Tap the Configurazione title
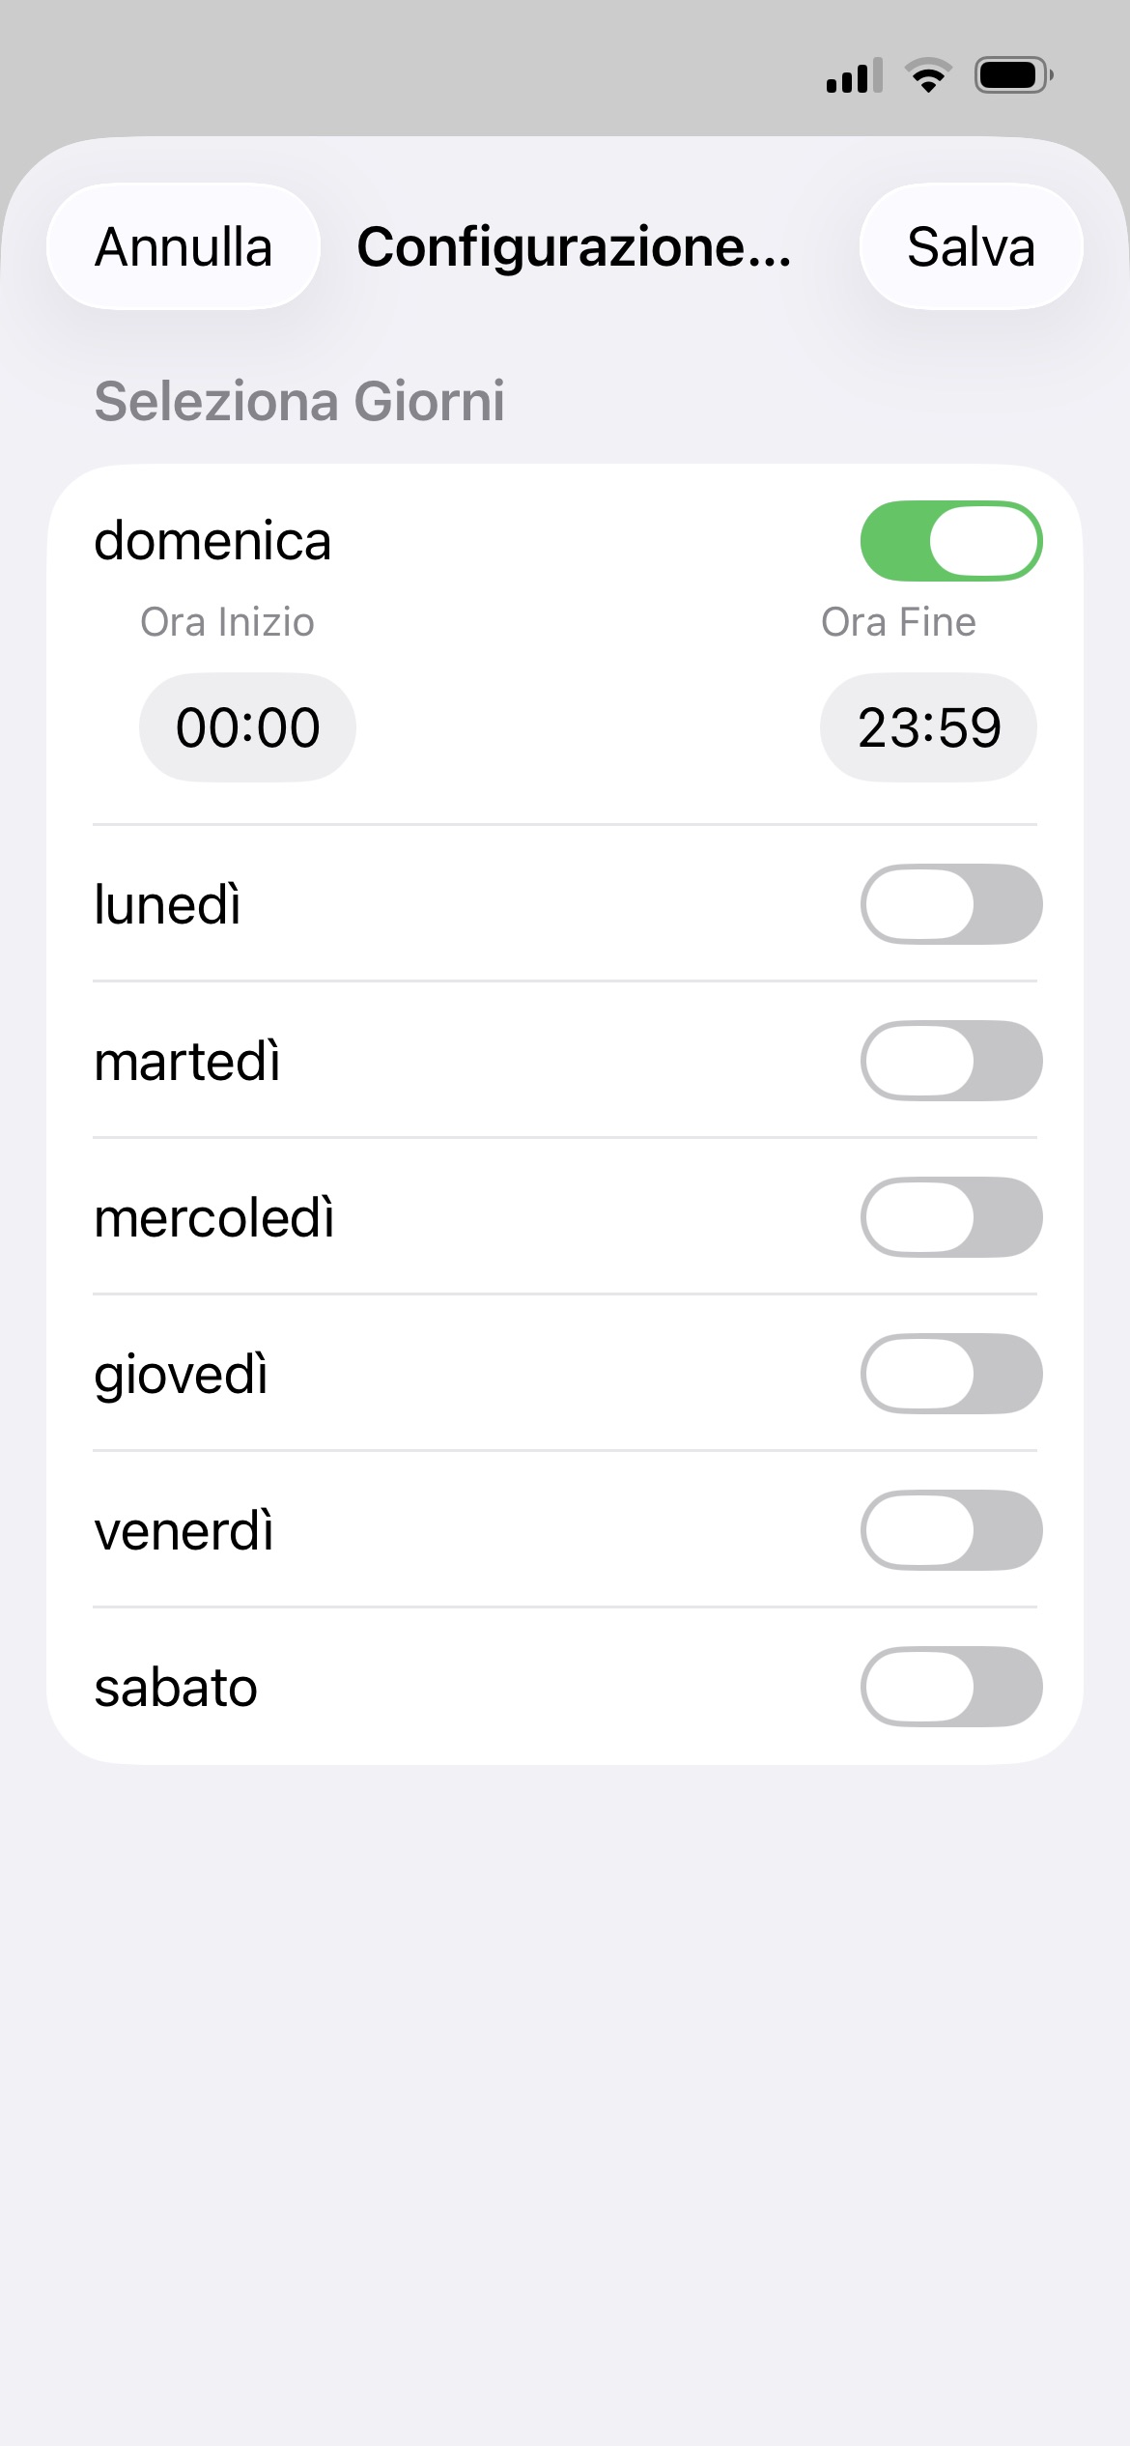This screenshot has width=1130, height=2446. [574, 246]
